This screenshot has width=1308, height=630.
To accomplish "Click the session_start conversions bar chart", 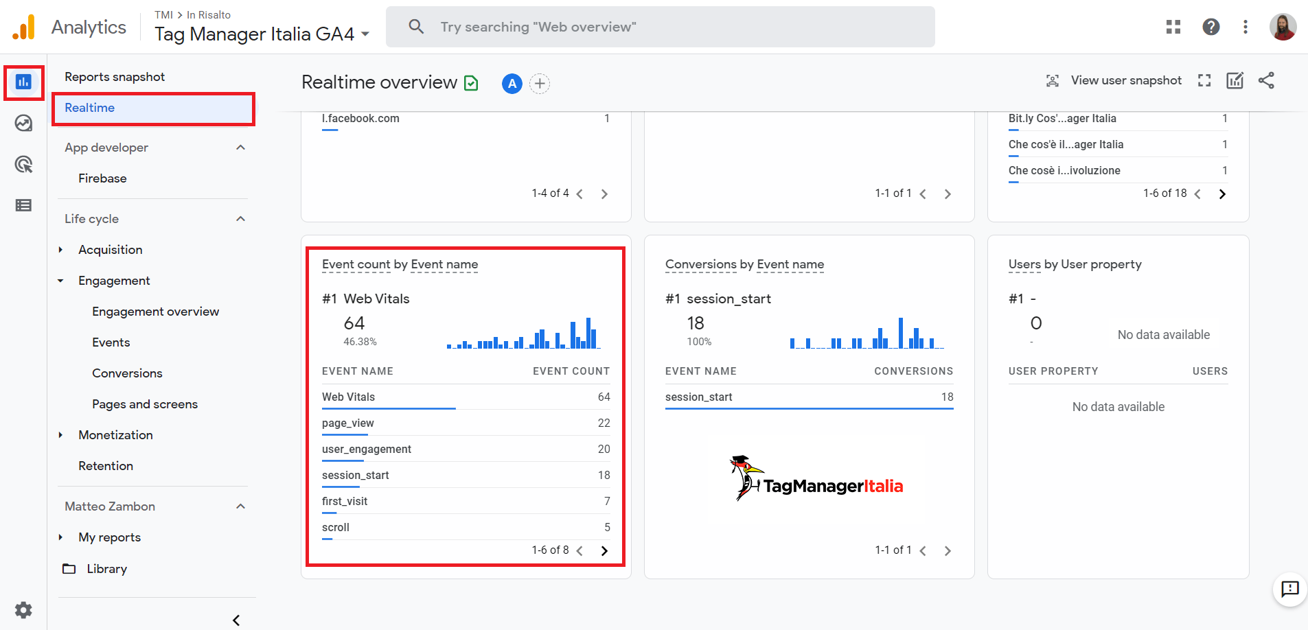I will [867, 333].
